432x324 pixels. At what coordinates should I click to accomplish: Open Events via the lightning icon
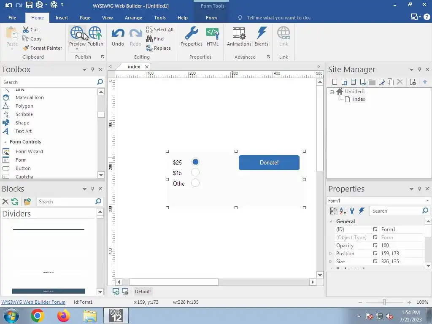pyautogui.click(x=261, y=33)
